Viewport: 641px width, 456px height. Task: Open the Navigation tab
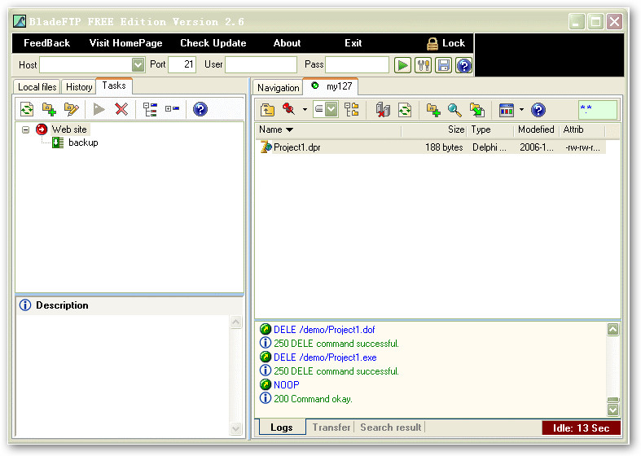pos(278,88)
